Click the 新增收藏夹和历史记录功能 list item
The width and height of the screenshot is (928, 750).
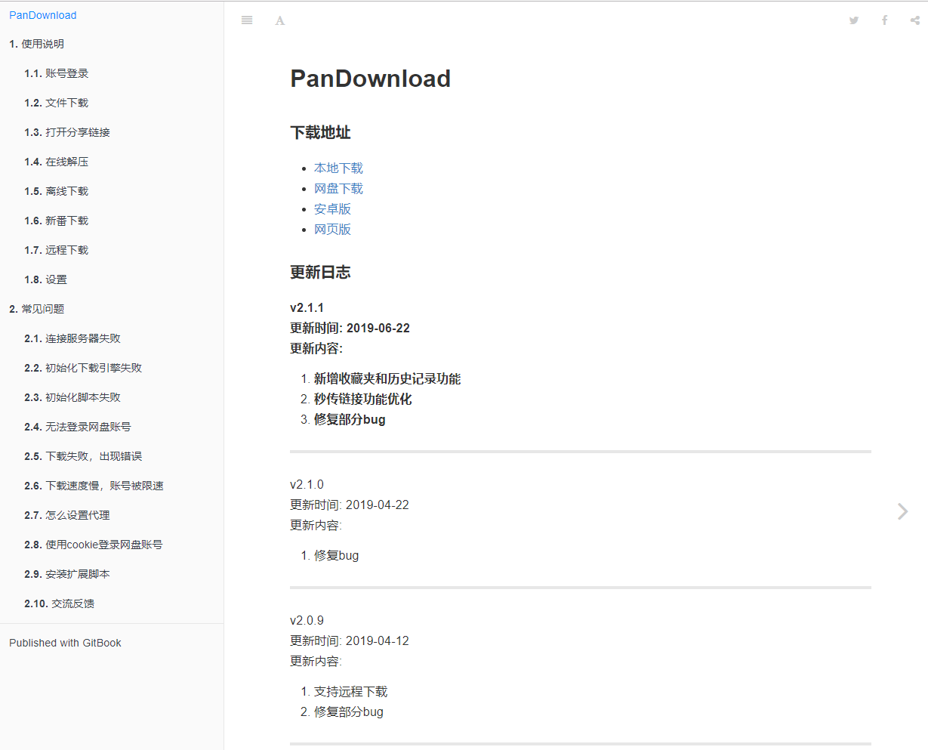pos(387,378)
